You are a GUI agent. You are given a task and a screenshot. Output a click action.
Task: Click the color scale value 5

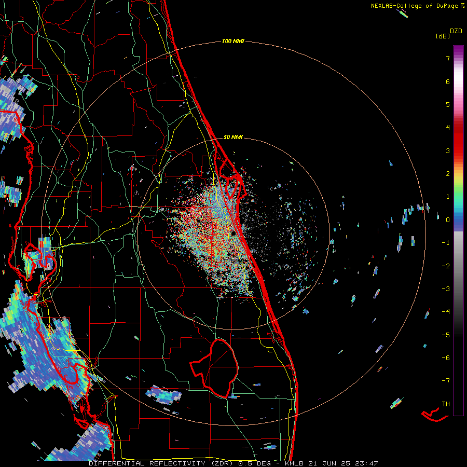pos(448,104)
